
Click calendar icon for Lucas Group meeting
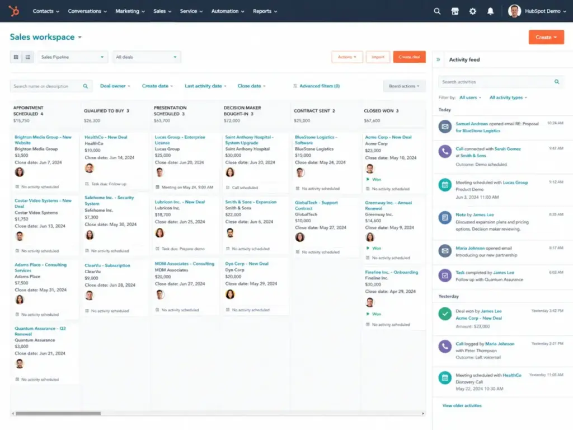(445, 185)
